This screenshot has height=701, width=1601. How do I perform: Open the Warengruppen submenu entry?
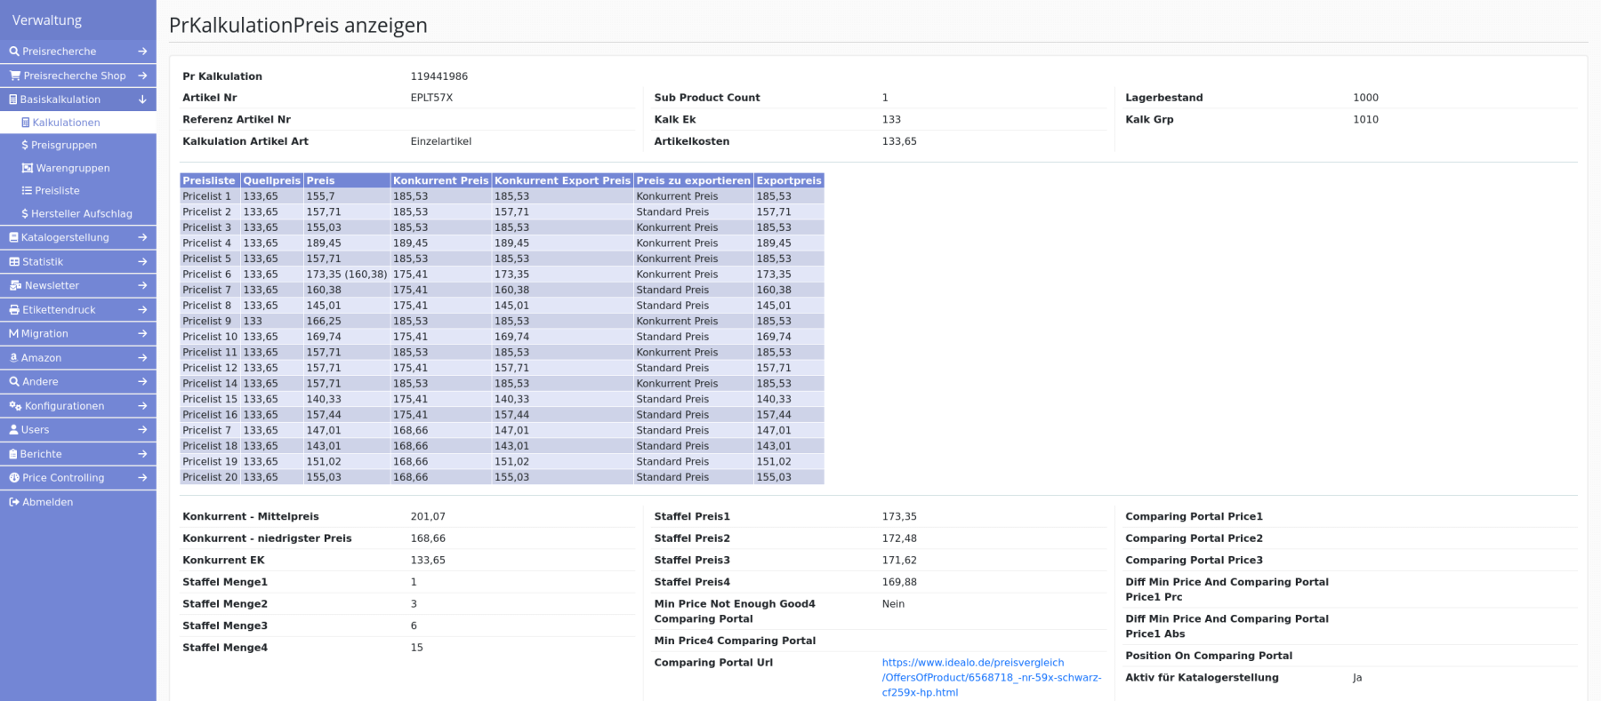(72, 168)
